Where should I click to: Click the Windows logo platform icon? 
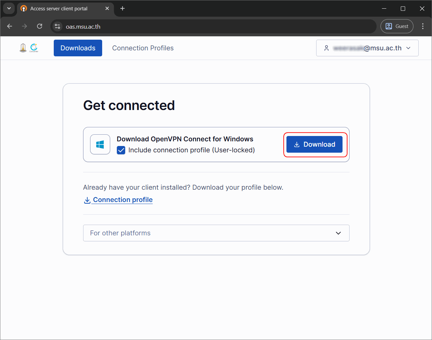[x=100, y=144]
